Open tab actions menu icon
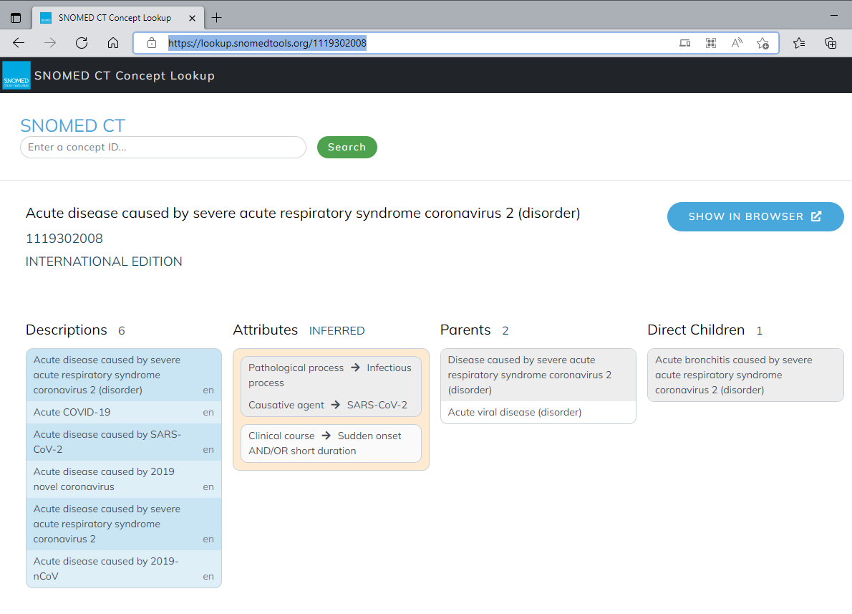This screenshot has width=852, height=614. pos(16,18)
